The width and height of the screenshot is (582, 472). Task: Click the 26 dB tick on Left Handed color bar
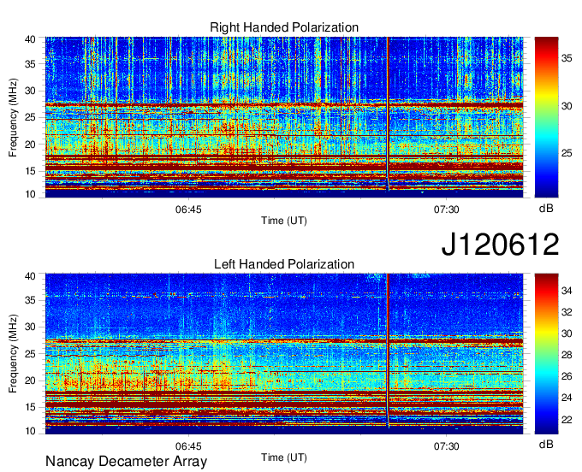(567, 376)
